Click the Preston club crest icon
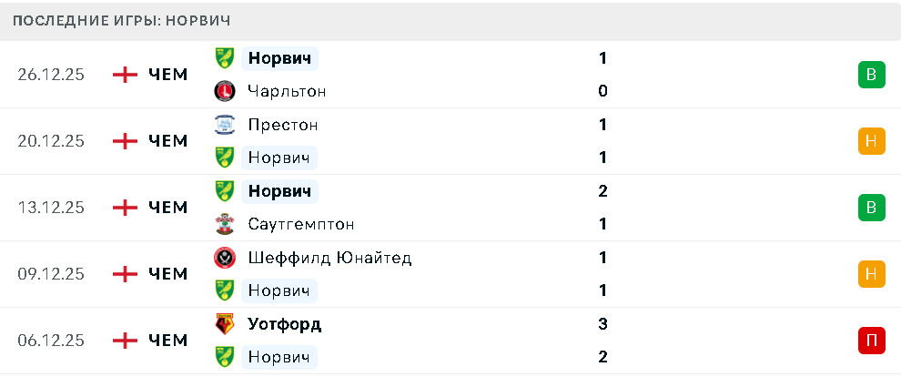This screenshot has width=901, height=377. tap(224, 125)
